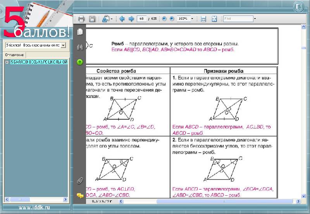310x214 pixels.
Task: Click document vertical scroll down arrow
Action: (303, 196)
